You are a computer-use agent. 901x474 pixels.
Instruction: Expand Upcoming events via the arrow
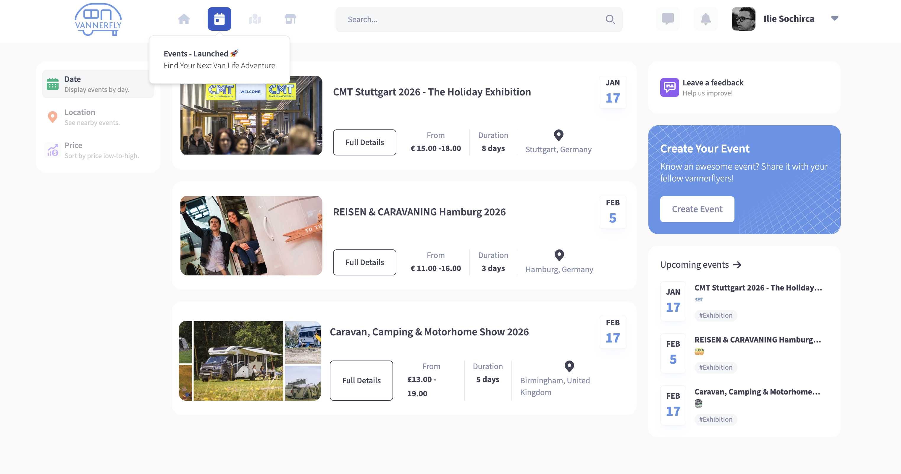tap(737, 265)
